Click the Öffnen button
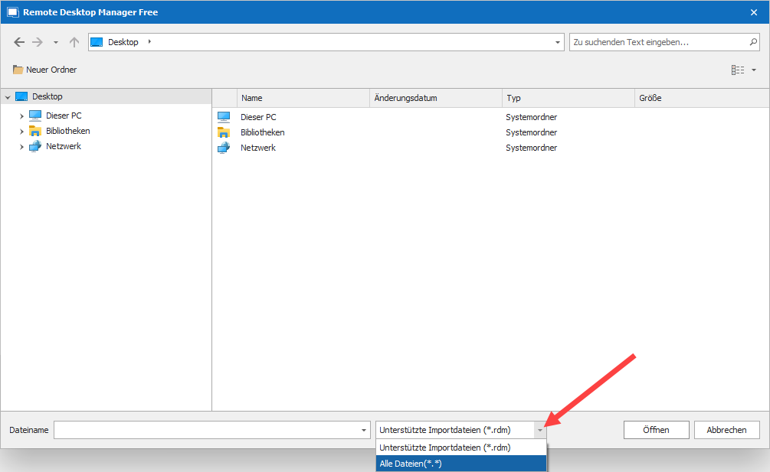770x472 pixels. (x=656, y=430)
